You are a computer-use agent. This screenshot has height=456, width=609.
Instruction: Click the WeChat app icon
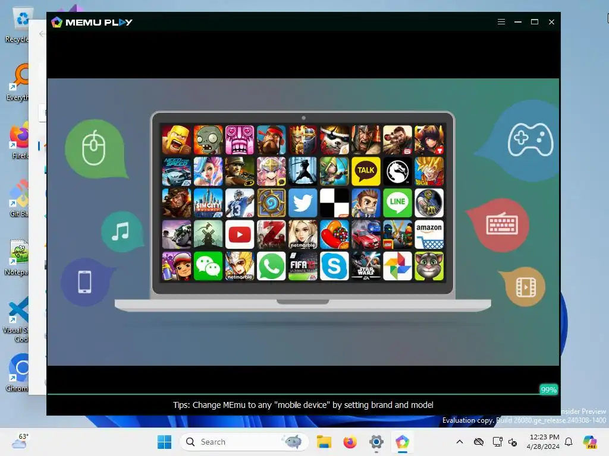click(208, 266)
